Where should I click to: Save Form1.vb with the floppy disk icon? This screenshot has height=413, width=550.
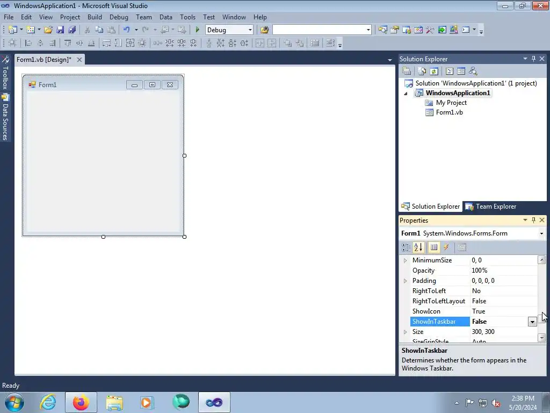(x=60, y=30)
